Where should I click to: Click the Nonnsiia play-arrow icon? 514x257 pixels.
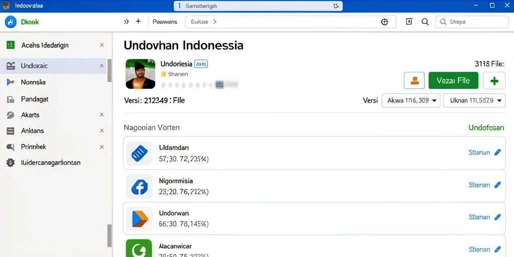coord(11,82)
